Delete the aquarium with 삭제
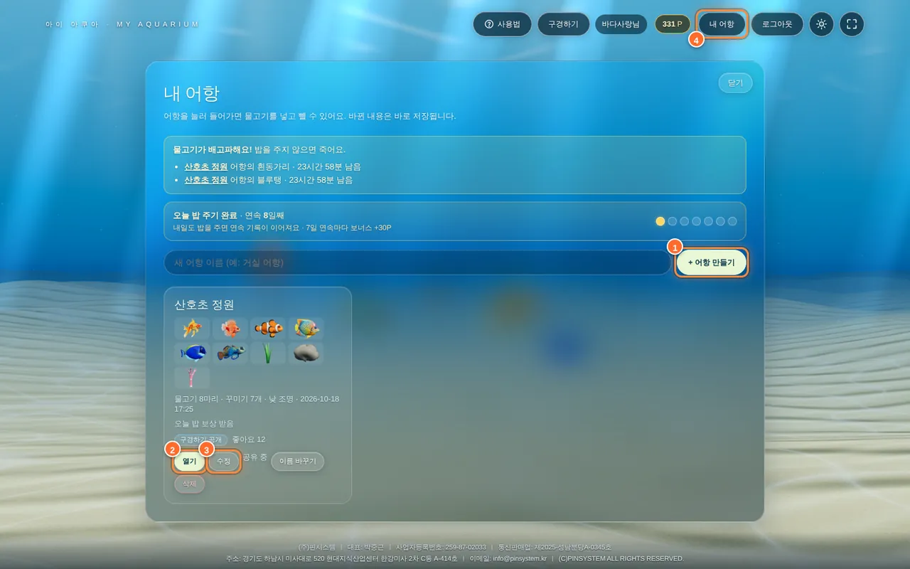This screenshot has height=569, width=910. coord(189,484)
